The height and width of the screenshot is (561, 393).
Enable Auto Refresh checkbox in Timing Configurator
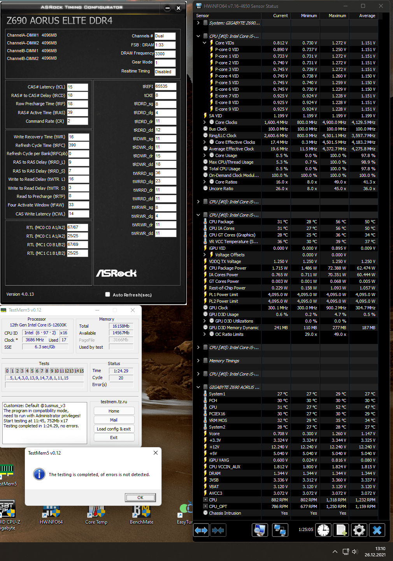pyautogui.click(x=107, y=295)
